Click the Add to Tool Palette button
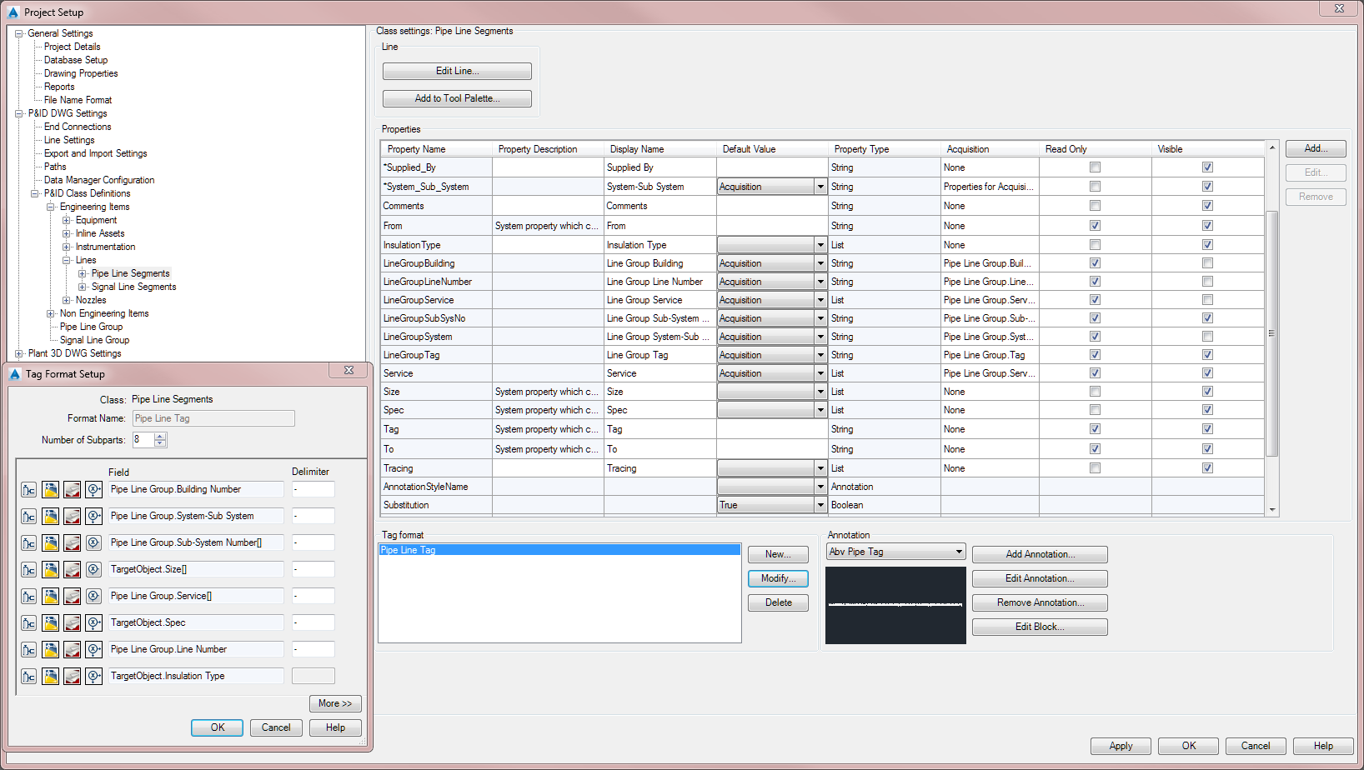The height and width of the screenshot is (770, 1364). coord(456,98)
